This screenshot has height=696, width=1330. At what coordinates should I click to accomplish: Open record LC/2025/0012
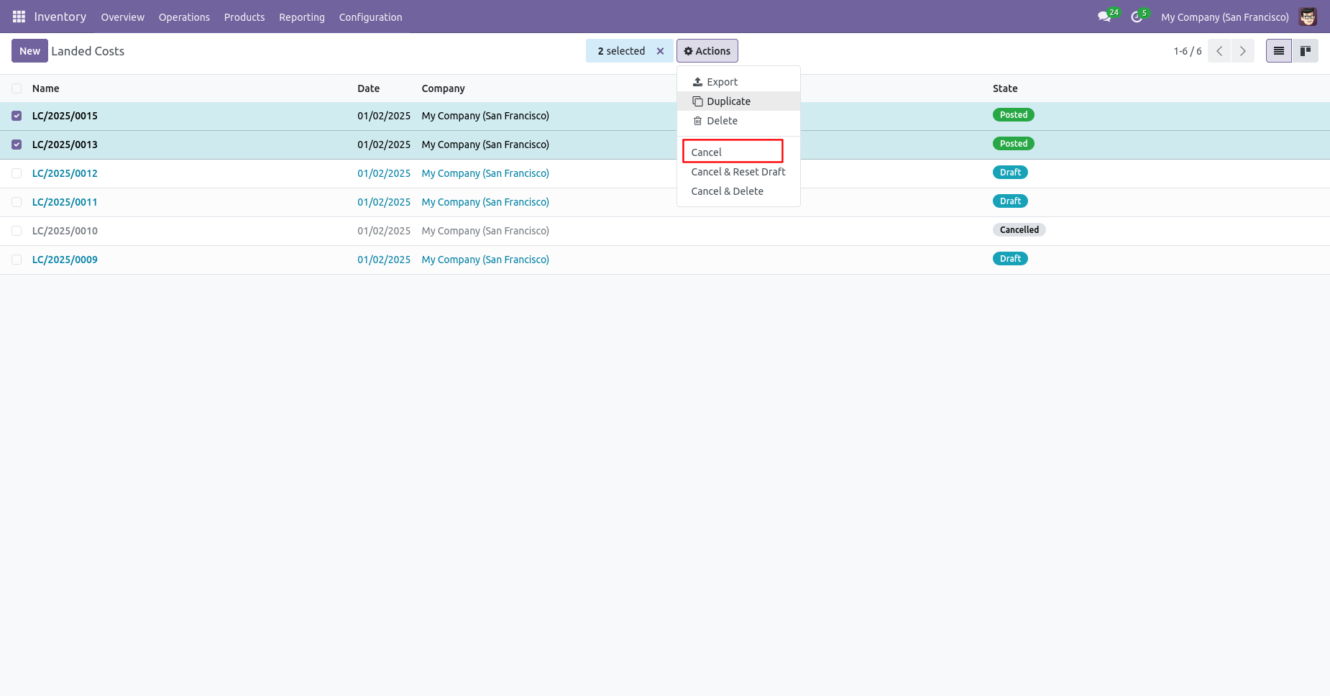click(65, 173)
